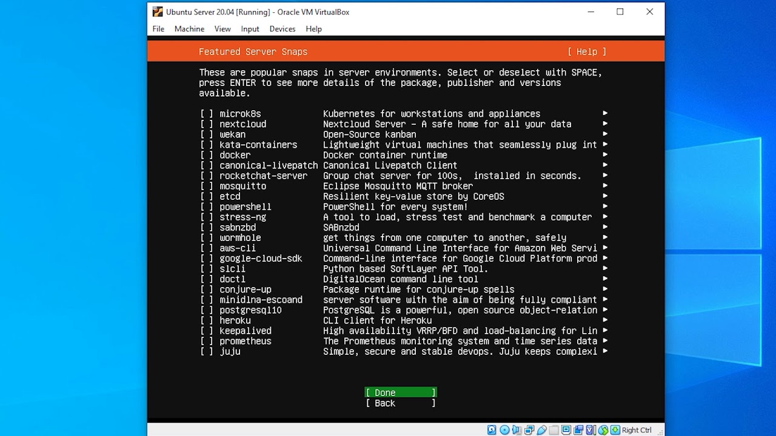Toggle the prometheus snap checkbox
Image resolution: width=776 pixels, height=436 pixels.
pos(207,341)
